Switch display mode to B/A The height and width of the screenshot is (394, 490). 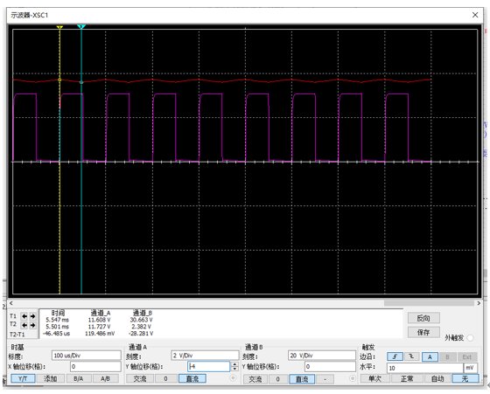[x=79, y=378]
